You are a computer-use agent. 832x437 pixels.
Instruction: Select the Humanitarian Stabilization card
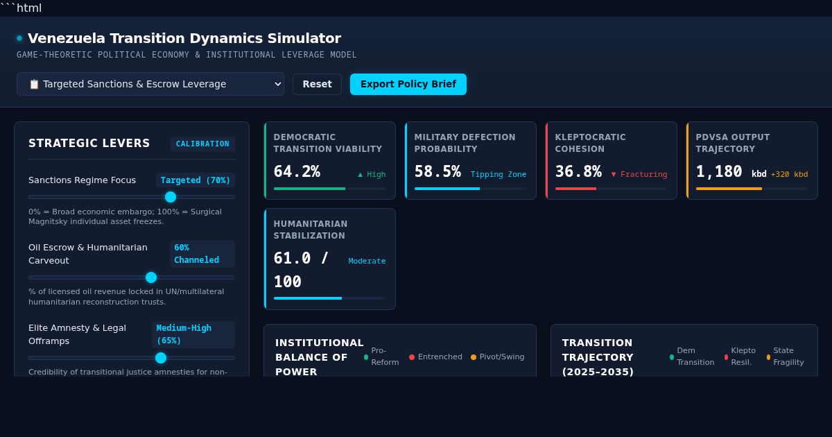(x=329, y=259)
